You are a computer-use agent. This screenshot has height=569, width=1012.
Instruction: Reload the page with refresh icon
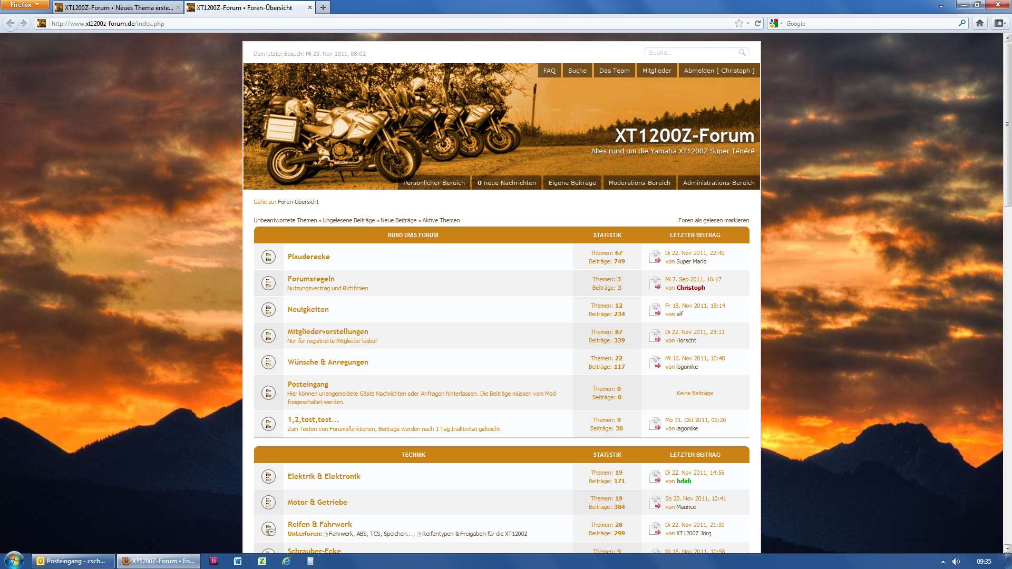coord(757,23)
